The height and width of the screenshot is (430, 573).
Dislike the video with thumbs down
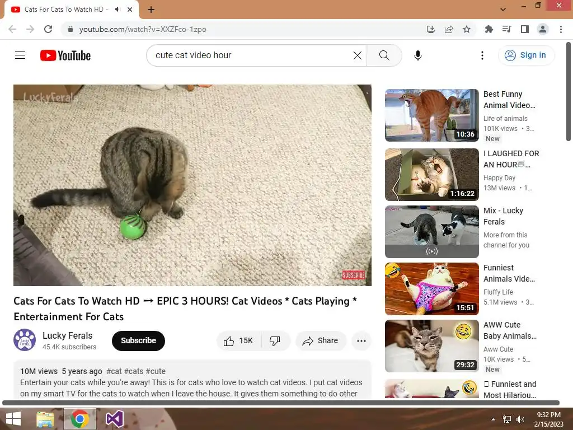(275, 341)
